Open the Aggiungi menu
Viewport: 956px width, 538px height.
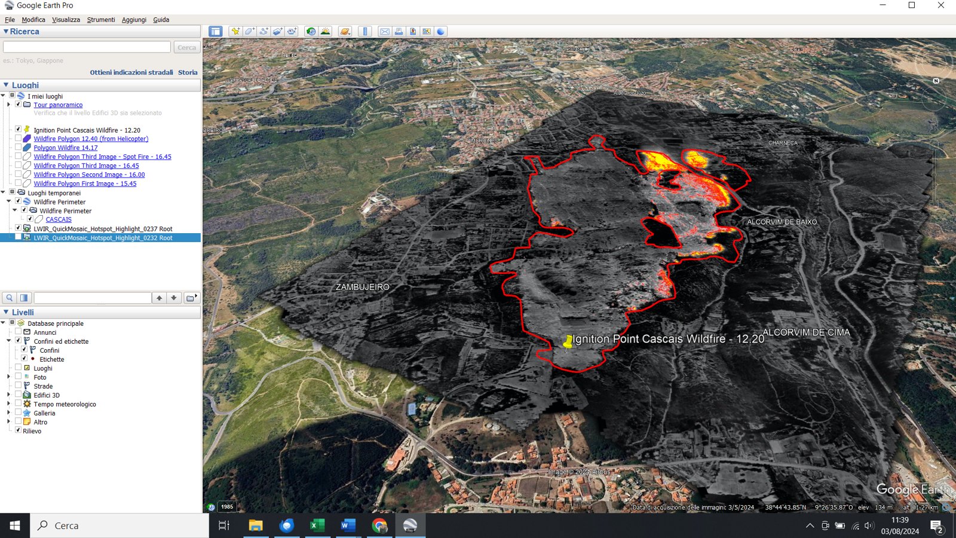(134, 20)
